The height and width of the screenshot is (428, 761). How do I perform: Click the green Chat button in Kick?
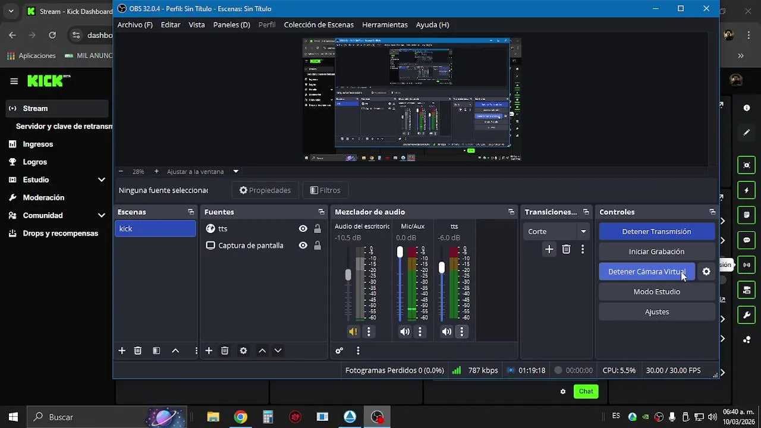coord(586,391)
